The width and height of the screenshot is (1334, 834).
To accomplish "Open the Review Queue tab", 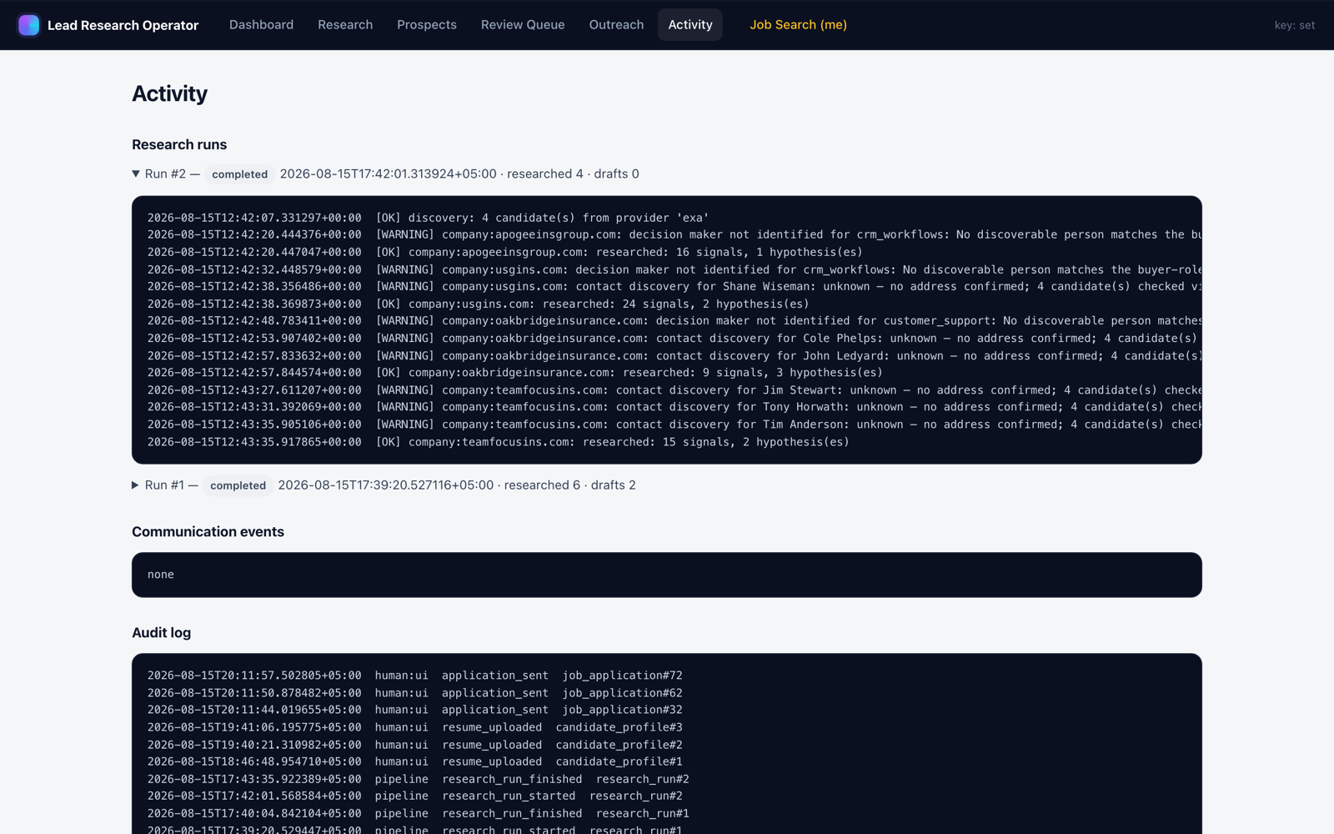I will pyautogui.click(x=523, y=25).
